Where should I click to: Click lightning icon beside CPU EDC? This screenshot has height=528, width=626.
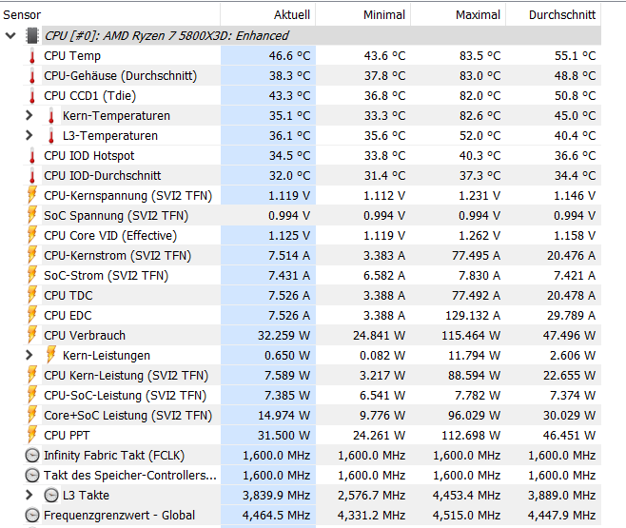click(32, 315)
